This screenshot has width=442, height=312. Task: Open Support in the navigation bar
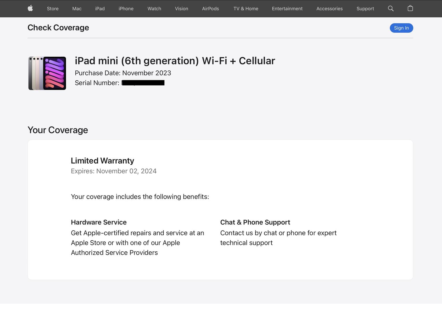point(365,9)
